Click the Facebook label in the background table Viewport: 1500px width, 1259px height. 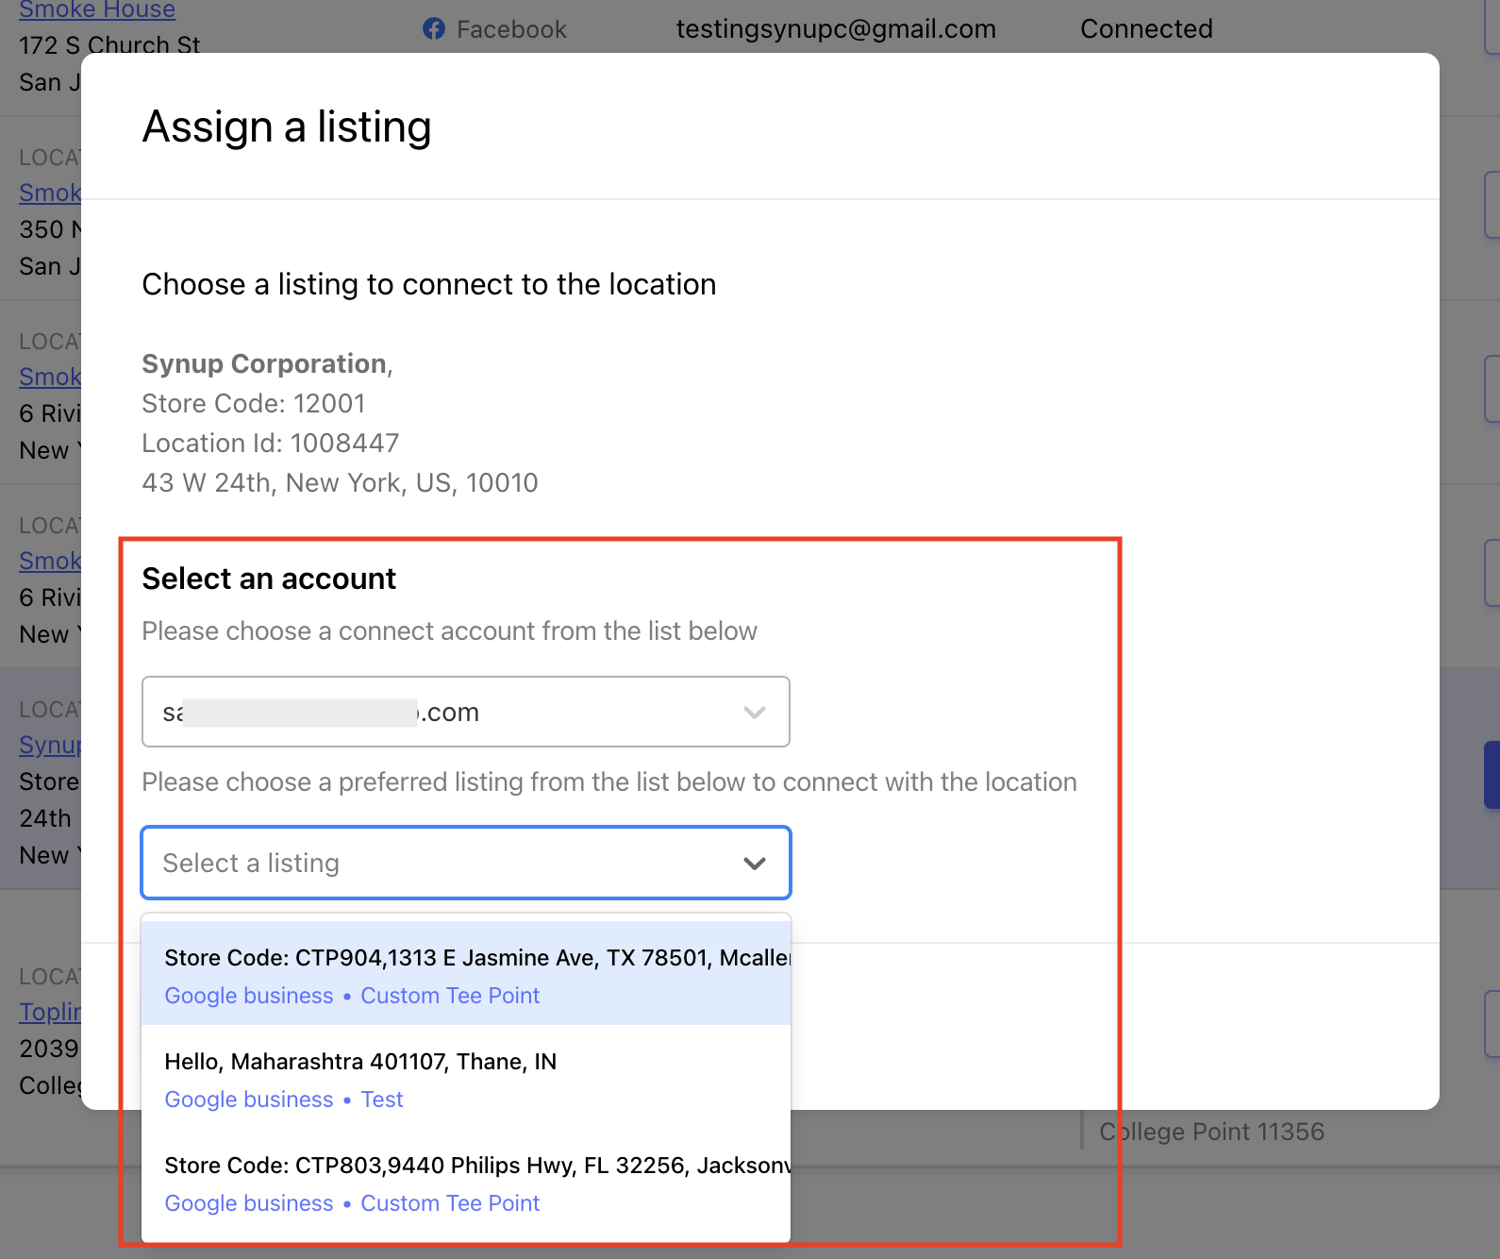511,29
